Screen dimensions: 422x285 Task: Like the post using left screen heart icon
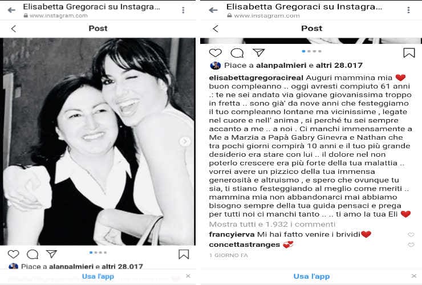(13, 254)
